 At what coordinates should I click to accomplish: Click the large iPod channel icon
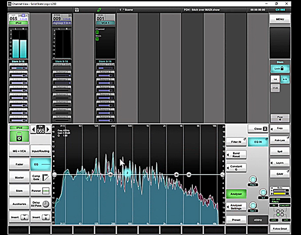pyautogui.click(x=19, y=137)
